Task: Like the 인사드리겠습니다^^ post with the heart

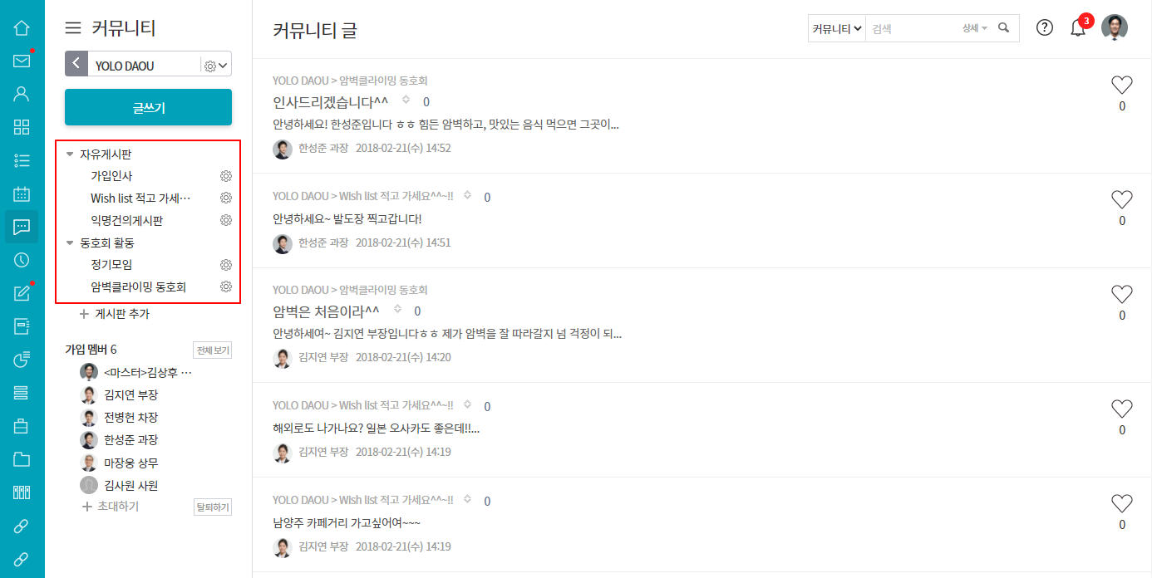Action: point(1122,85)
